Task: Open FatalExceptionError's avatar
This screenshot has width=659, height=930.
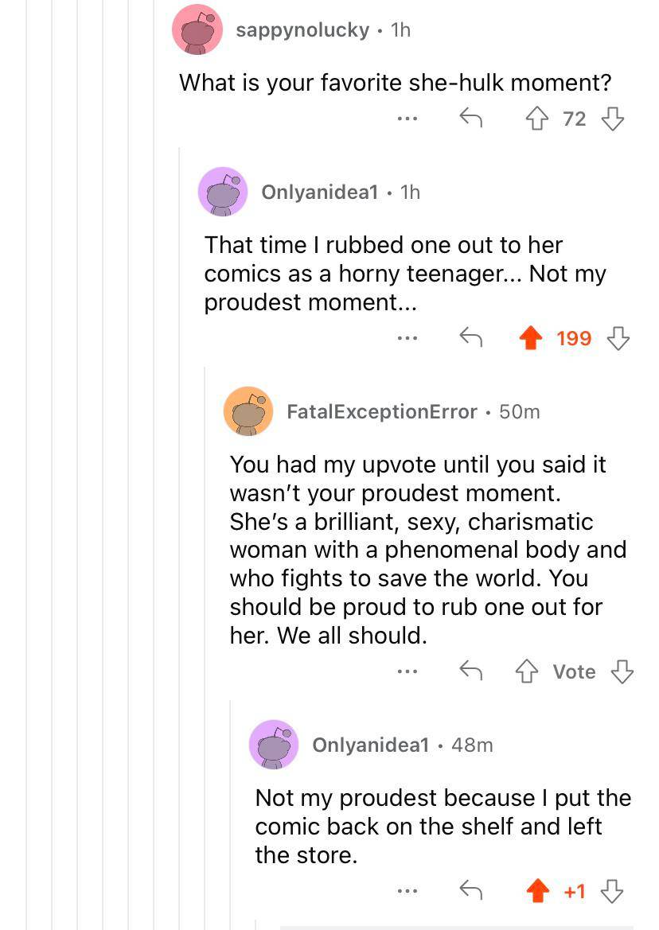Action: [249, 412]
